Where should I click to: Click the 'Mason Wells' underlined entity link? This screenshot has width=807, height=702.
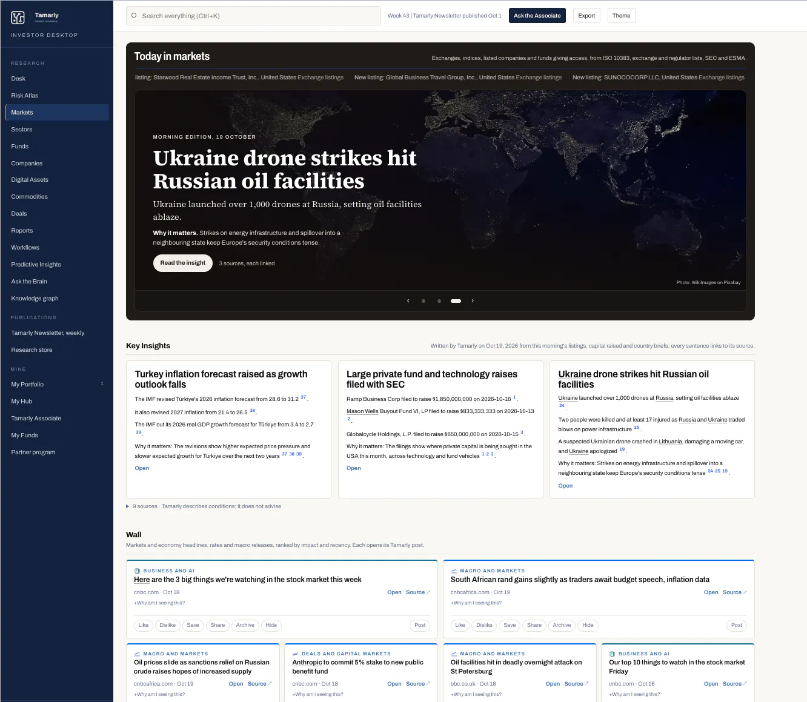coord(362,411)
